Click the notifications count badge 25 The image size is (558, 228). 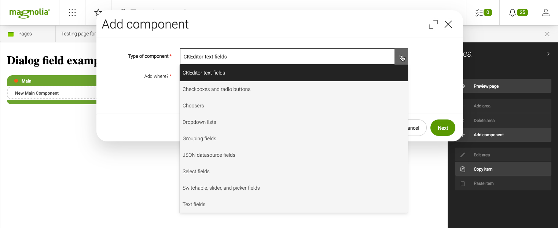(522, 12)
